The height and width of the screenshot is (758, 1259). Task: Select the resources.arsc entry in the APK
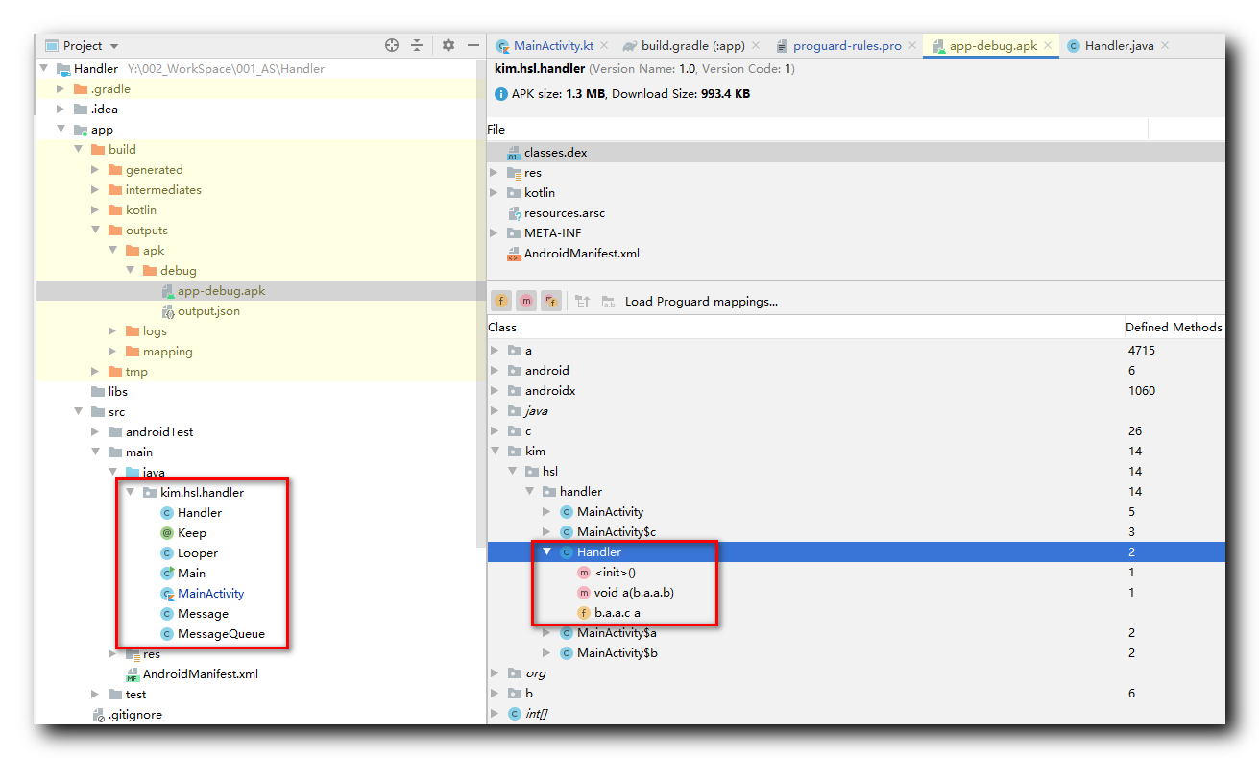(567, 212)
